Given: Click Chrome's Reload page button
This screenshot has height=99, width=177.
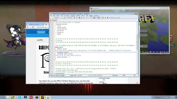Looking at the screenshot, I should pyautogui.click(x=33, y=27).
